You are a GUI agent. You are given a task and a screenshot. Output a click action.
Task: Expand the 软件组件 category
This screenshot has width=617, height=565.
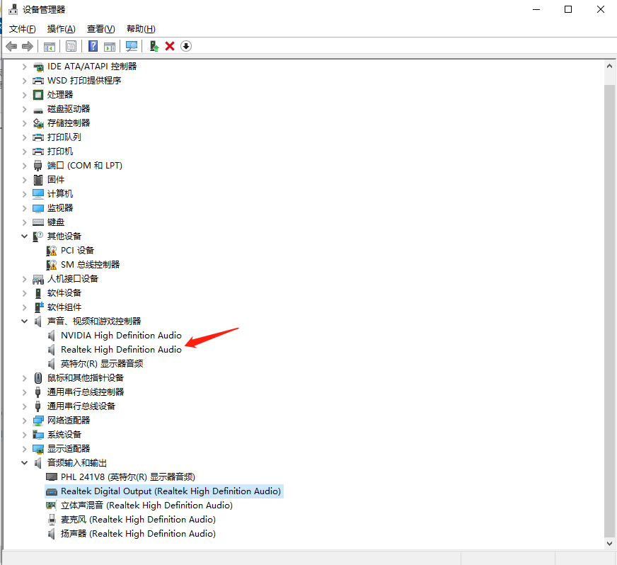[24, 307]
